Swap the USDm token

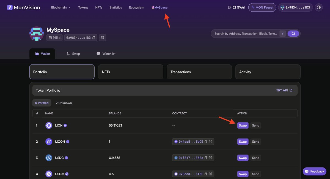[x=243, y=174]
